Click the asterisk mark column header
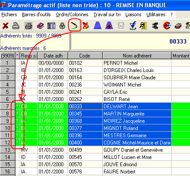Screen dimensions: 190x176 (18, 56)
